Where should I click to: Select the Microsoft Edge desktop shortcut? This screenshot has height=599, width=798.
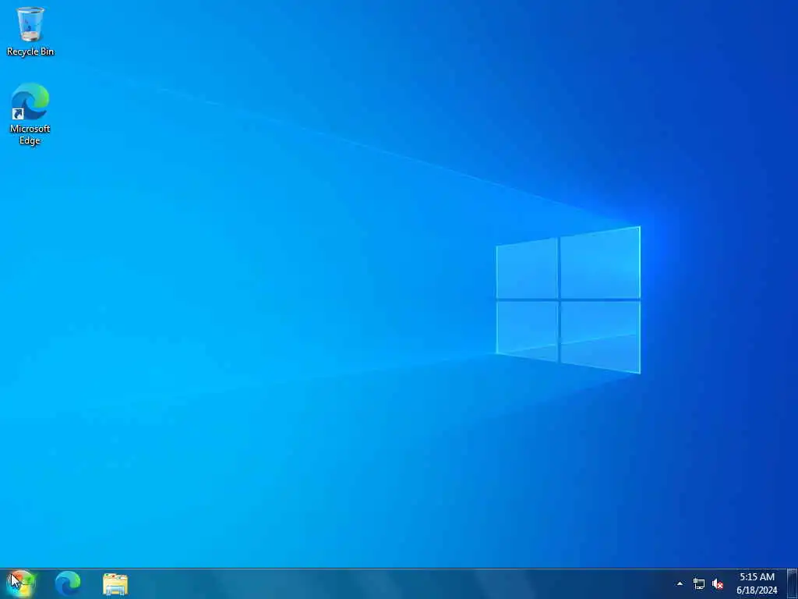pos(30,114)
